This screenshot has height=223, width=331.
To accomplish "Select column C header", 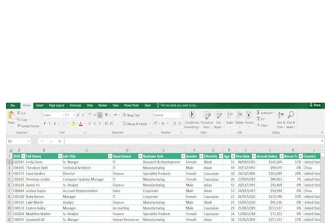I will [87, 150].
